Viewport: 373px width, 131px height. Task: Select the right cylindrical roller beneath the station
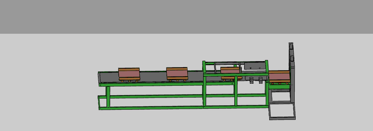260,80
